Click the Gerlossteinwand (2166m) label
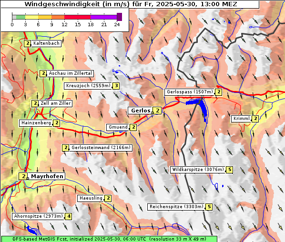 point(101,148)
